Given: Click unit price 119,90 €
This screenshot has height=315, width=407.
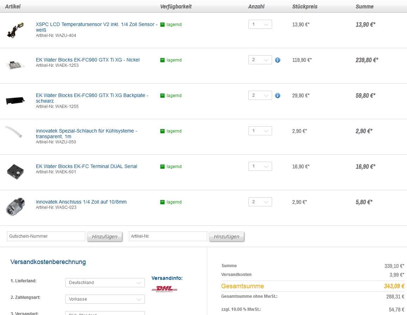Looking at the screenshot, I should 302,60.
